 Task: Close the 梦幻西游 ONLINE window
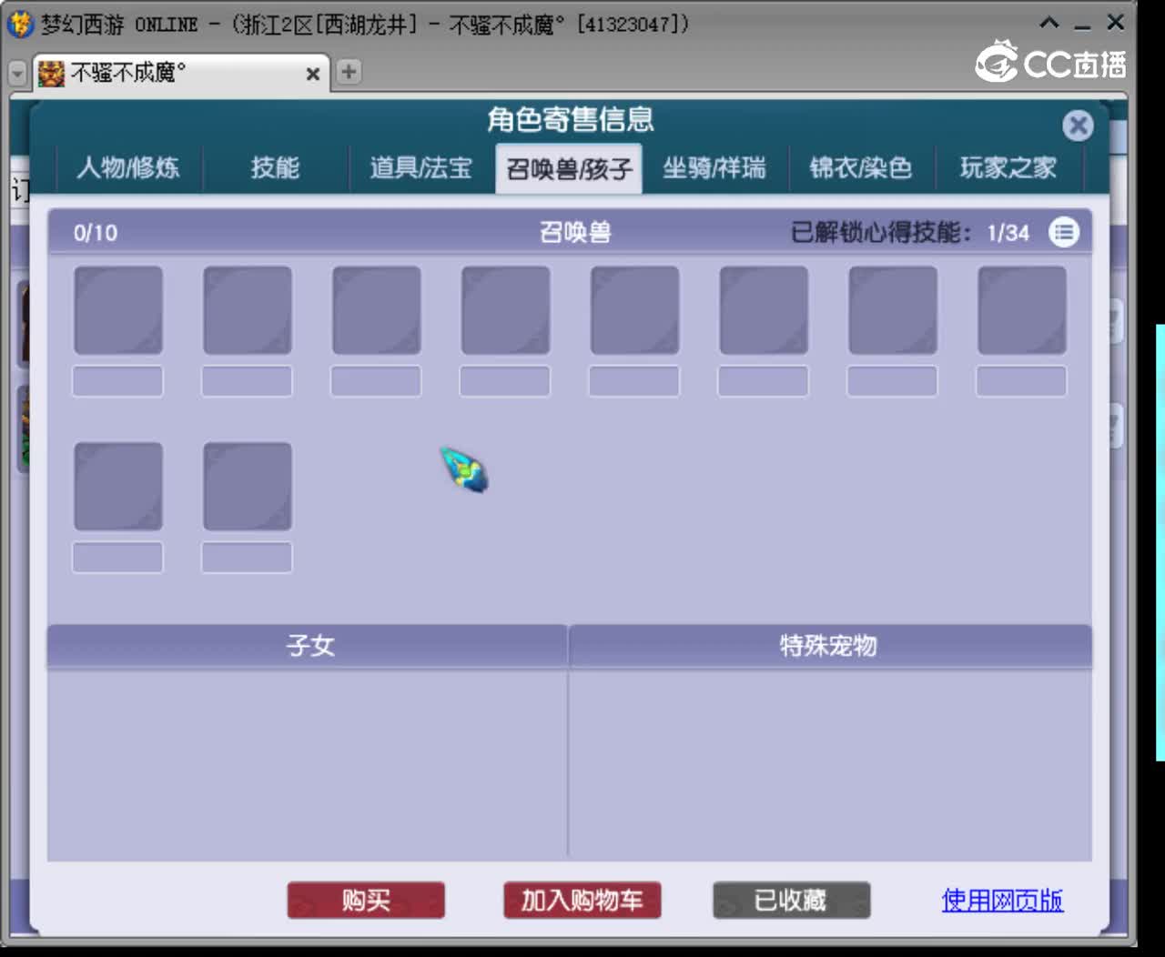[x=1116, y=23]
